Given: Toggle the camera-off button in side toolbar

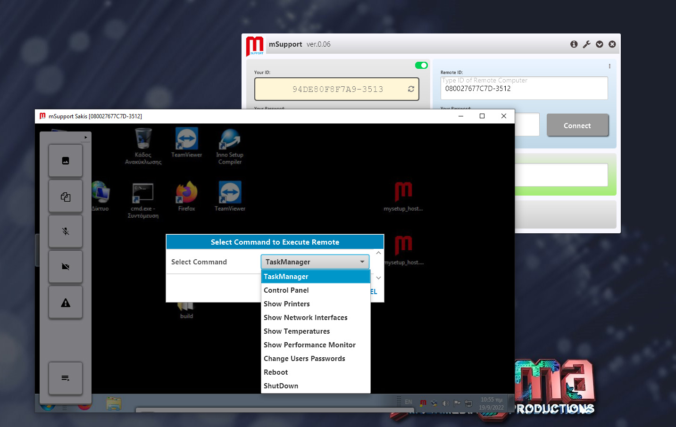Looking at the screenshot, I should 66,267.
